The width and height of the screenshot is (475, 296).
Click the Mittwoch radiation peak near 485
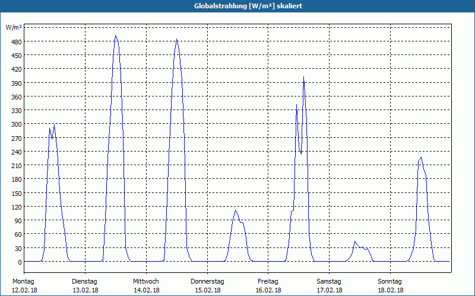(x=176, y=39)
